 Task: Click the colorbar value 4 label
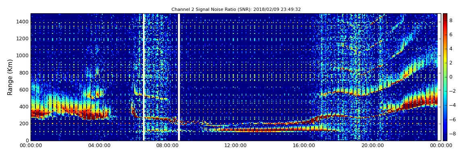tap(451, 49)
